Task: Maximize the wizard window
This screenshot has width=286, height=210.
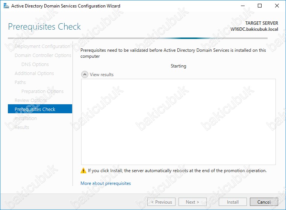Action: (x=260, y=6)
